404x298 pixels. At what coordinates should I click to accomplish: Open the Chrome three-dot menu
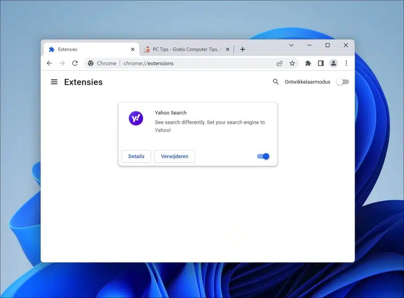[346, 63]
